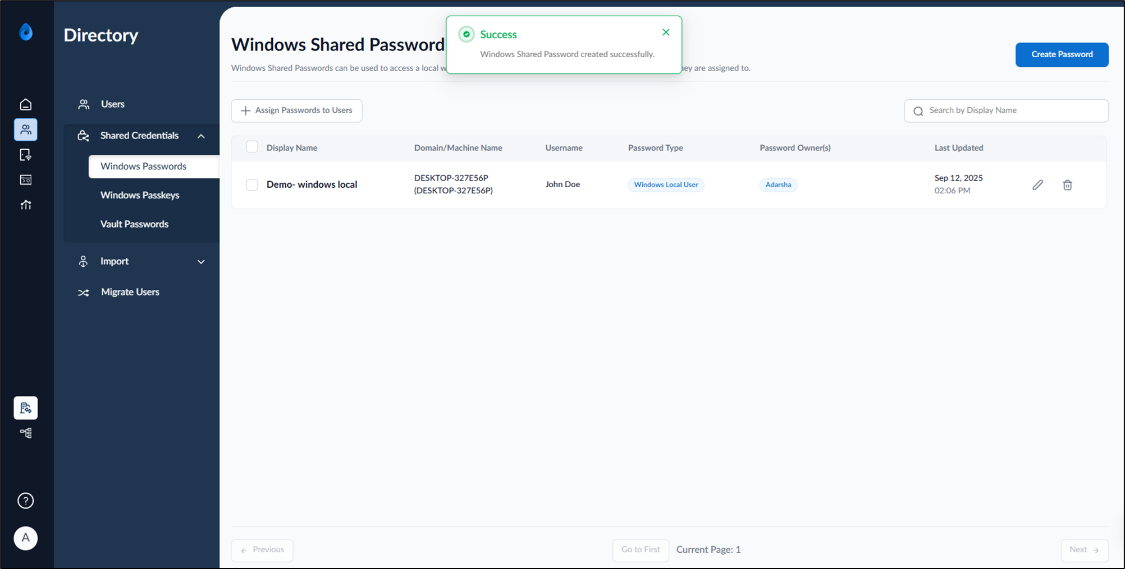Delete the Demo- windows local entry
The image size is (1125, 569).
[1067, 185]
